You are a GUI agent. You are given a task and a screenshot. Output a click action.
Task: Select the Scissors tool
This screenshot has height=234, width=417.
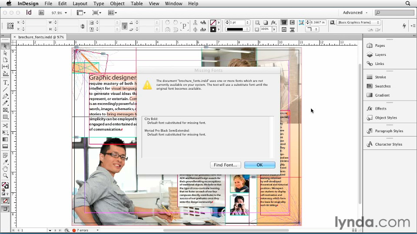[5, 126]
